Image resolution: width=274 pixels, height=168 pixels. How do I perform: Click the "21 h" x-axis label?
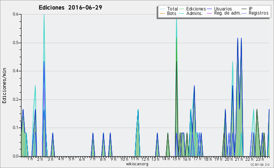click(x=239, y=159)
